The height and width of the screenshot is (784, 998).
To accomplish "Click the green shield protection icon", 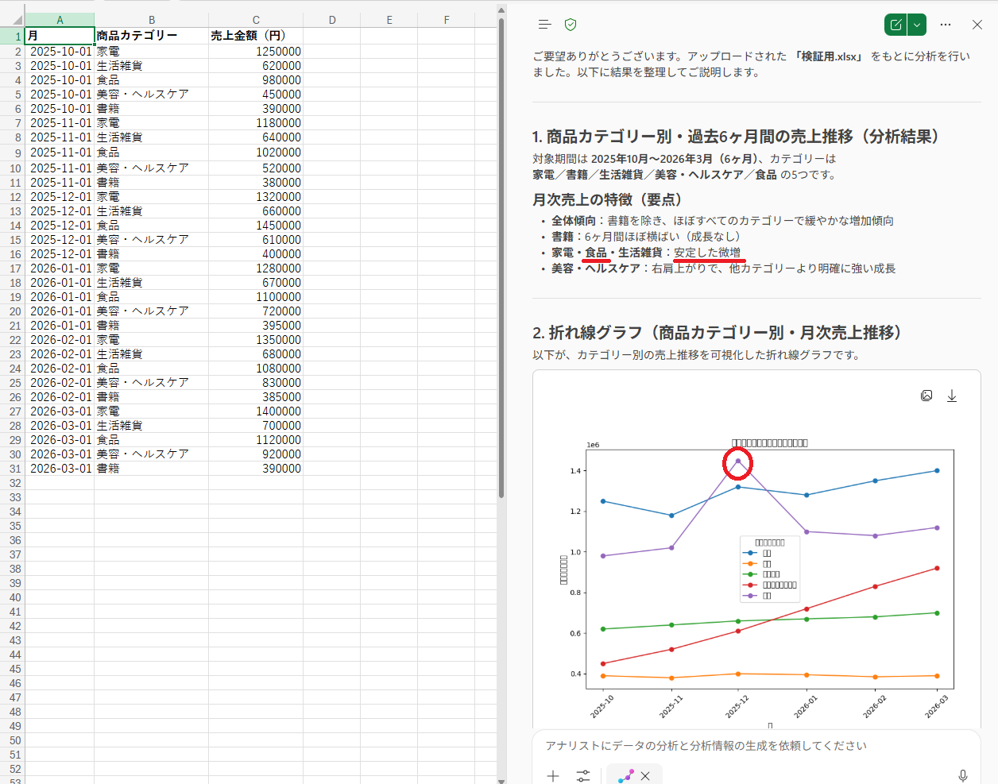I will pos(571,25).
